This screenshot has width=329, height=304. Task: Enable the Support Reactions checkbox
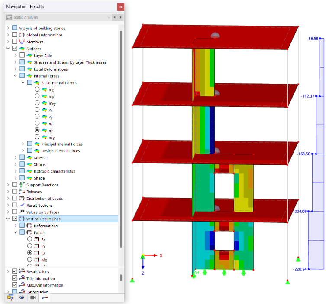[x=15, y=185]
